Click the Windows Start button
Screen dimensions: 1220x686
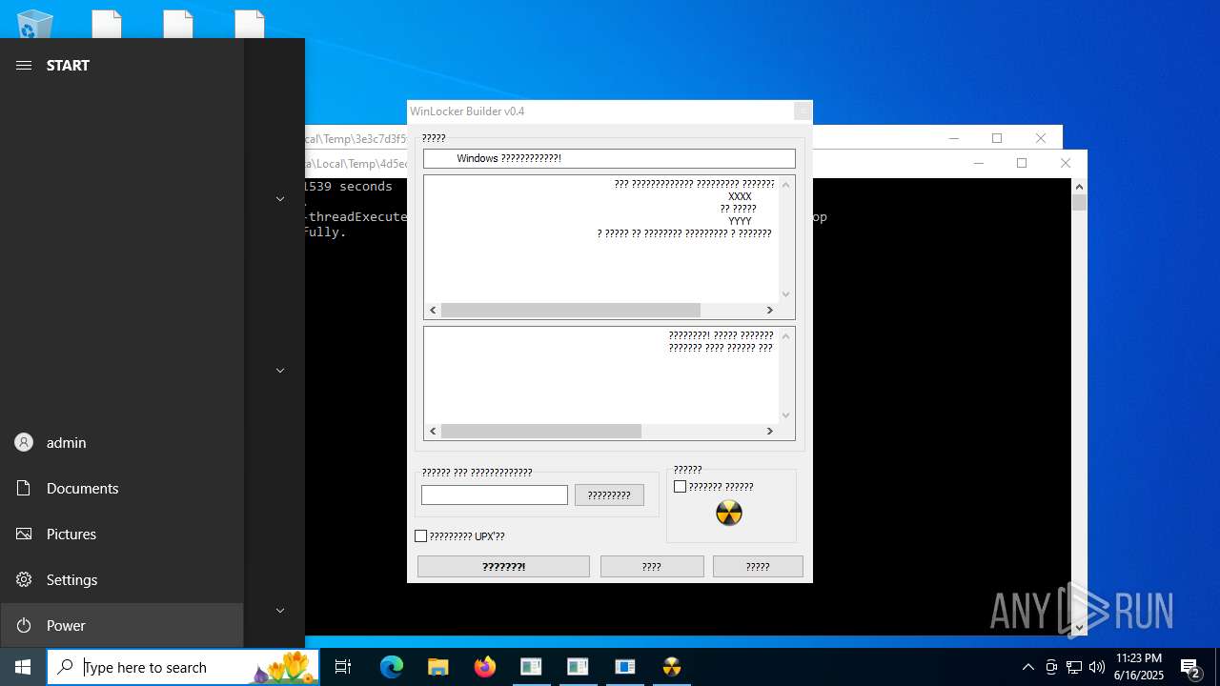click(23, 667)
